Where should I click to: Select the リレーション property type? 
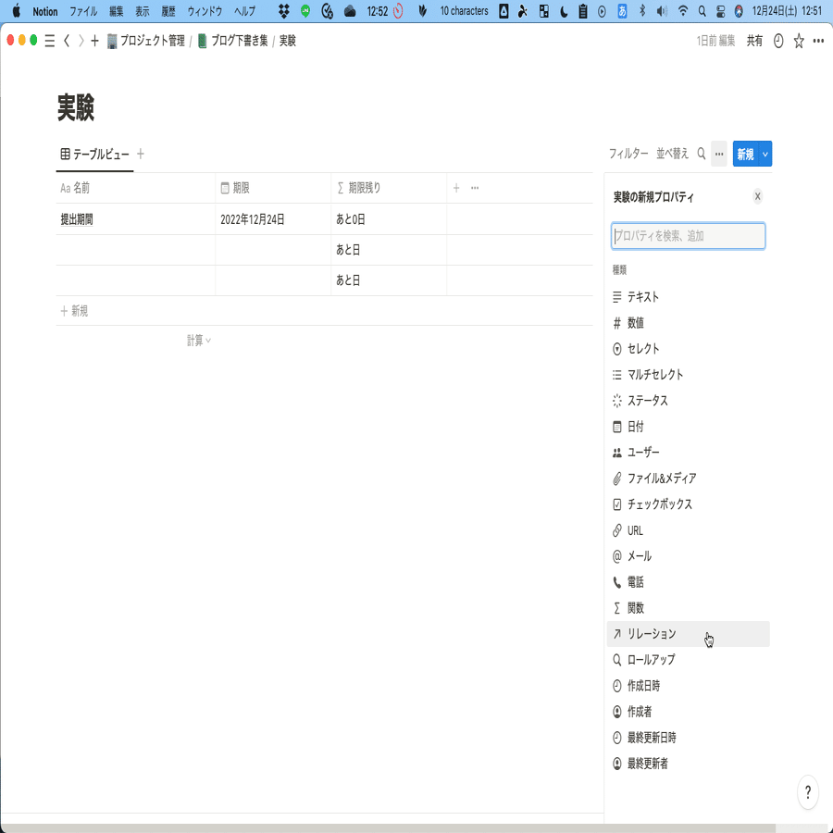[x=647, y=634]
